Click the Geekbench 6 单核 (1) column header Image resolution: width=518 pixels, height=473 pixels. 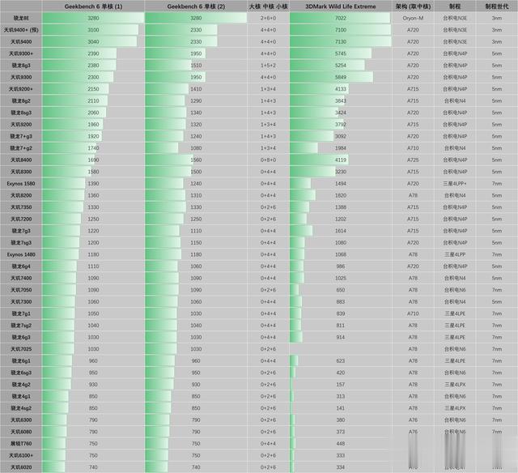tap(93, 6)
